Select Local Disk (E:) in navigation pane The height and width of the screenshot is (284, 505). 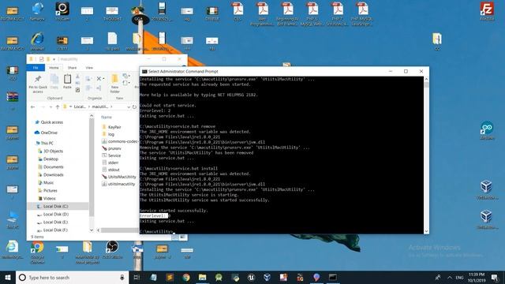pos(56,222)
